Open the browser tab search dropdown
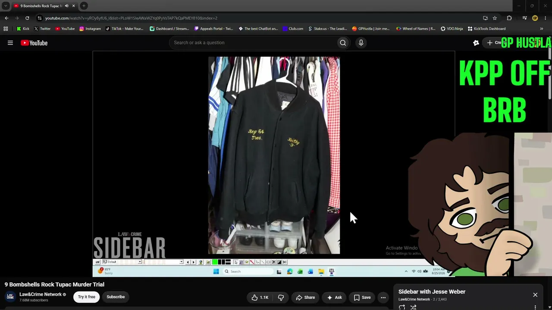This screenshot has height=310, width=552. pos(6,6)
